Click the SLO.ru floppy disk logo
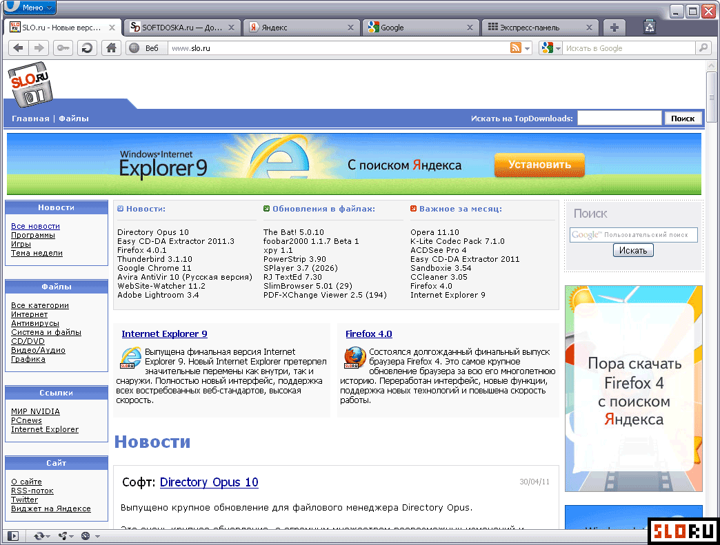Image resolution: width=720 pixels, height=545 pixels. click(x=30, y=85)
